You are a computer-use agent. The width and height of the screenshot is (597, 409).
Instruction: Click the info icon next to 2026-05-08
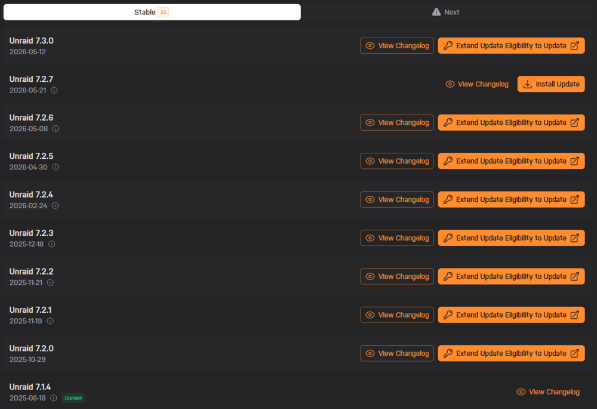click(x=56, y=129)
